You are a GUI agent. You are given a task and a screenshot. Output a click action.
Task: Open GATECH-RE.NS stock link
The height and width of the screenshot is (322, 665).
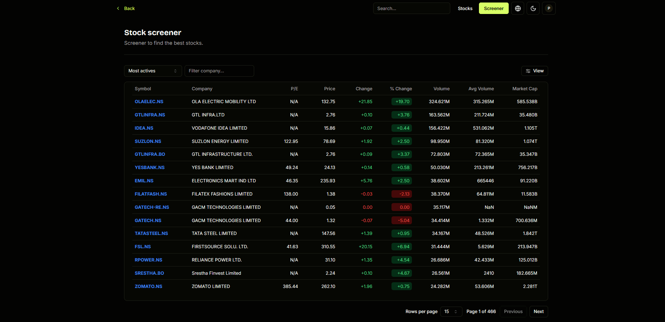[152, 207]
